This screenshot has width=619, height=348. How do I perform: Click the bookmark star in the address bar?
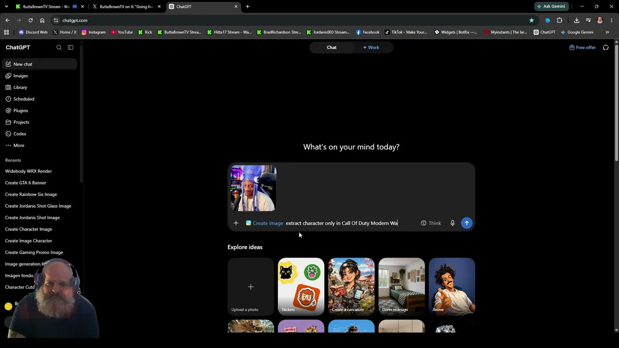pos(531,20)
